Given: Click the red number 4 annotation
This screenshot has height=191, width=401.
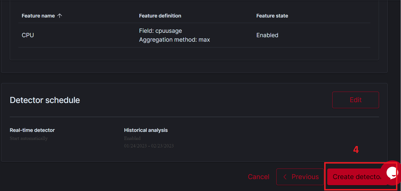Looking at the screenshot, I should [x=356, y=150].
